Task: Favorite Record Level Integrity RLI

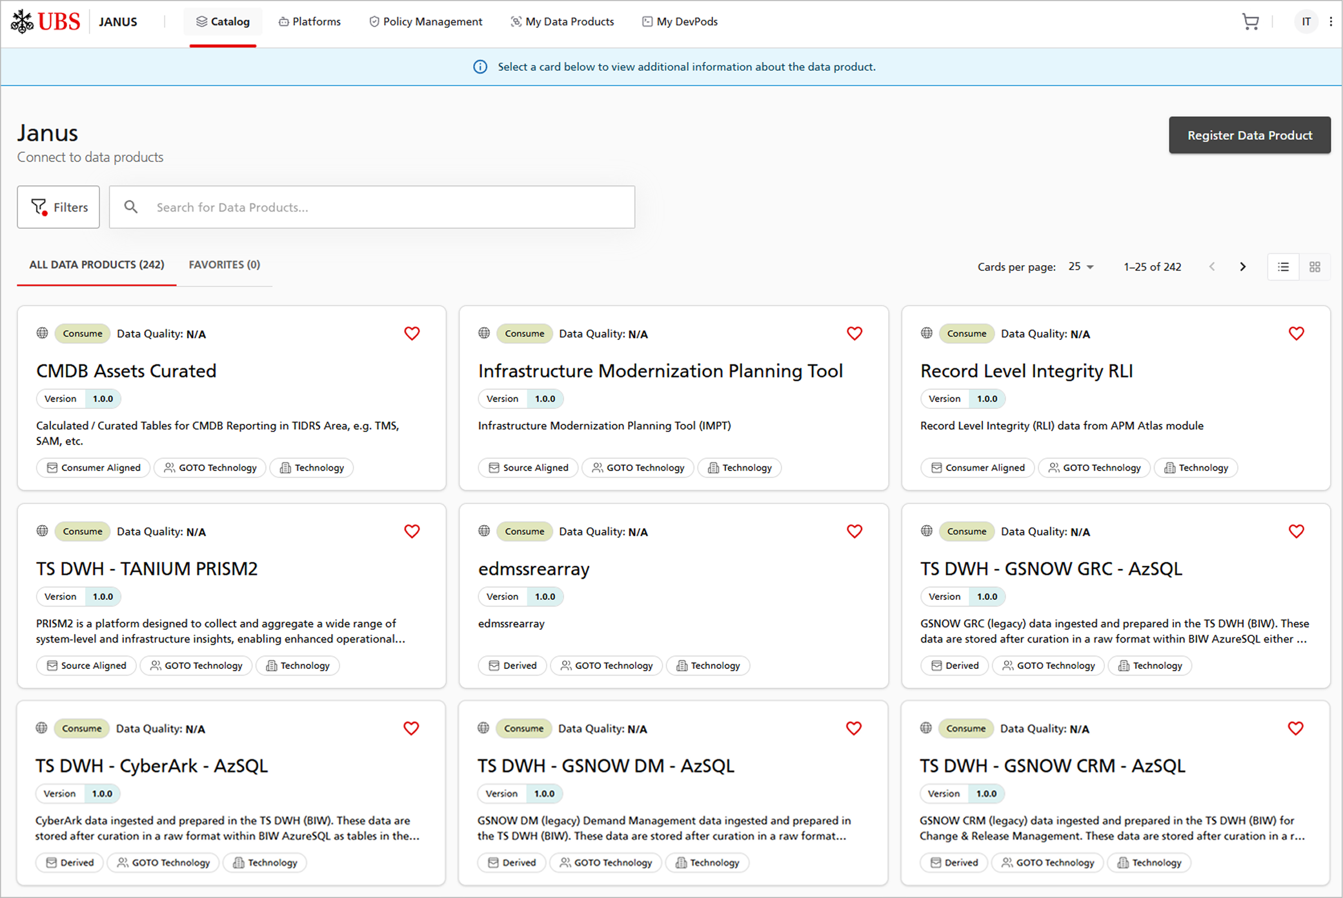Action: click(1296, 334)
